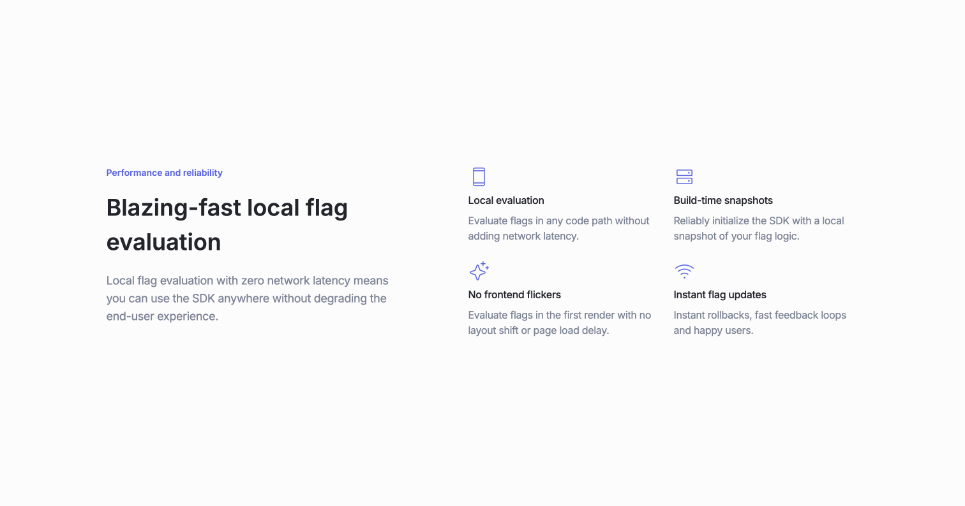This screenshot has width=965, height=506.
Task: Click the 'Build-time snapshots' feature title
Action: point(723,200)
